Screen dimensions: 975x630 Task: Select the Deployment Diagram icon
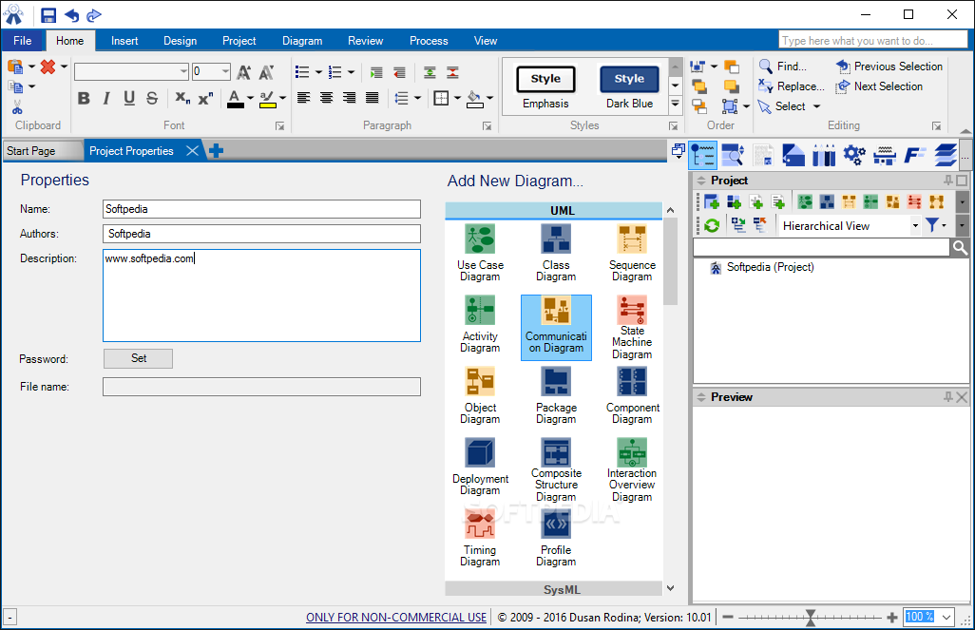point(480,452)
